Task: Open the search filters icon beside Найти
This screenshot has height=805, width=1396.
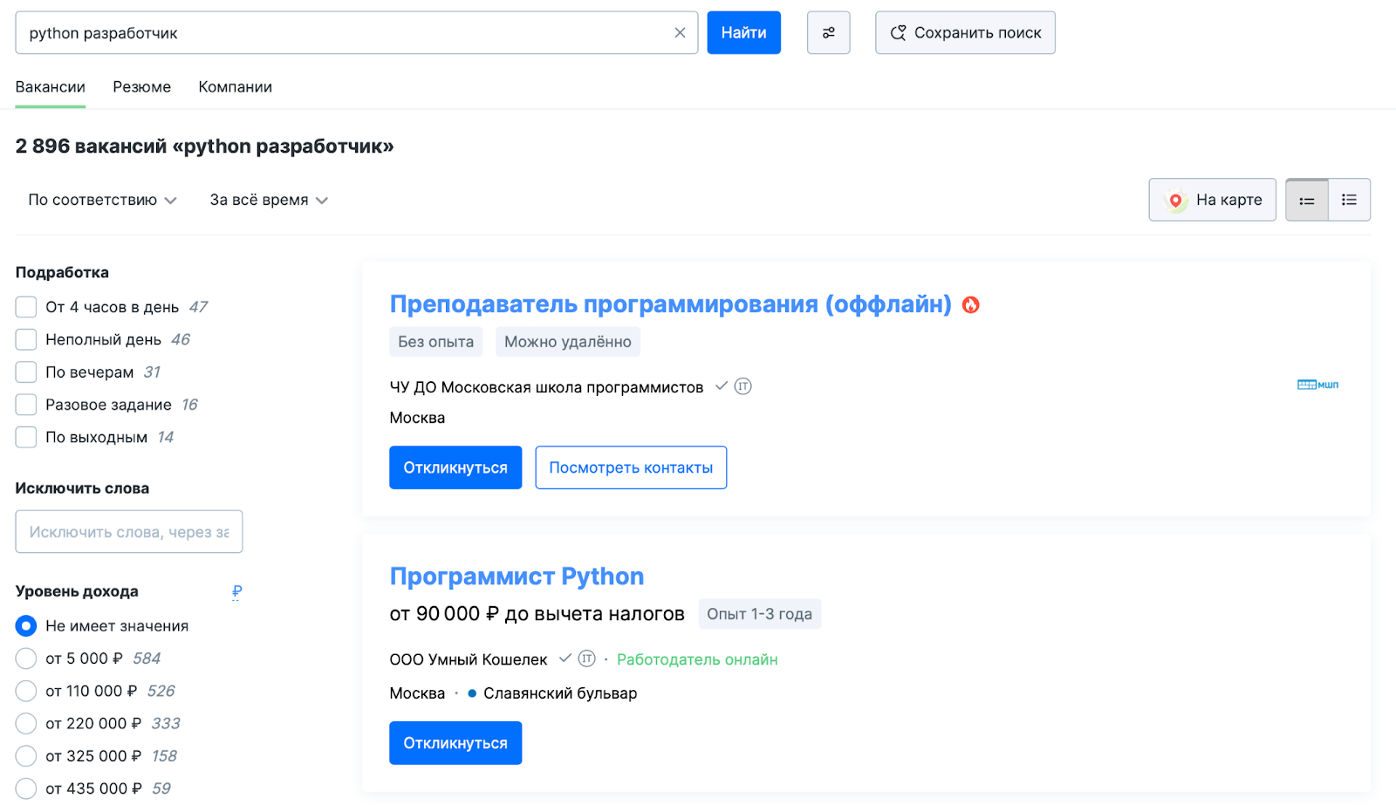Action: pyautogui.click(x=828, y=32)
